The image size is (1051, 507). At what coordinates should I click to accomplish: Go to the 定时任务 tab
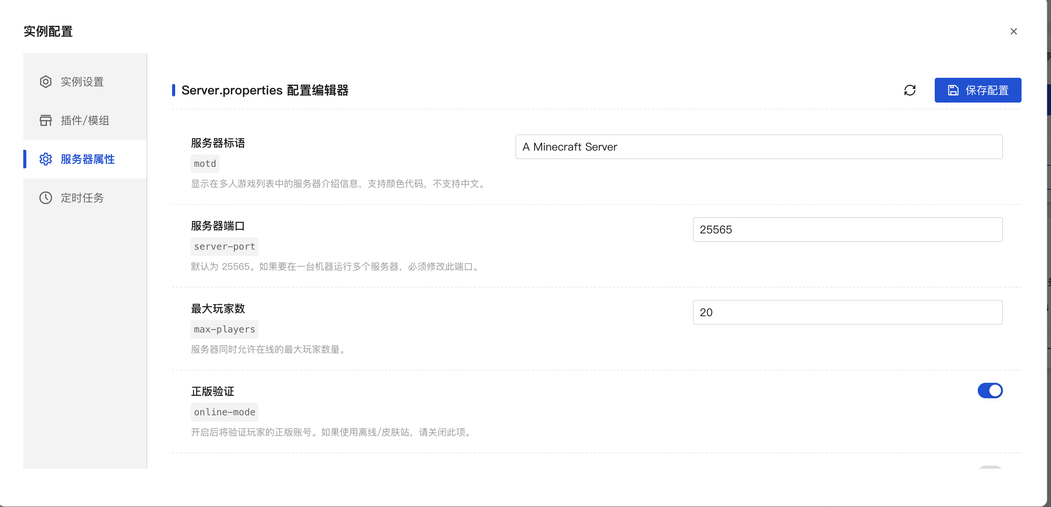click(82, 198)
